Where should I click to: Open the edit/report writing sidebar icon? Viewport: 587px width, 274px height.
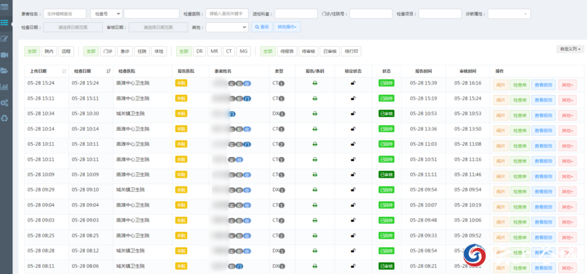[x=5, y=39]
